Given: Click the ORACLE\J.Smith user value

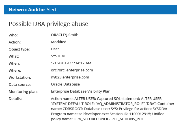Looking at the screenshot, I should 65,35.
